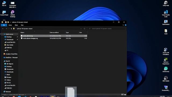Refresh the current folder view

[x=84, y=29]
